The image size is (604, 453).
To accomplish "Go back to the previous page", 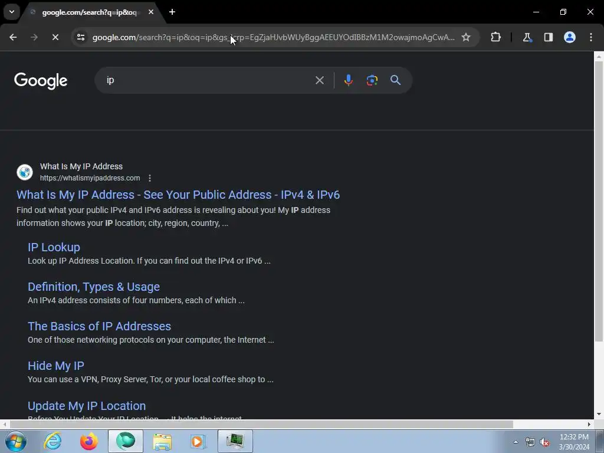I will click(13, 37).
